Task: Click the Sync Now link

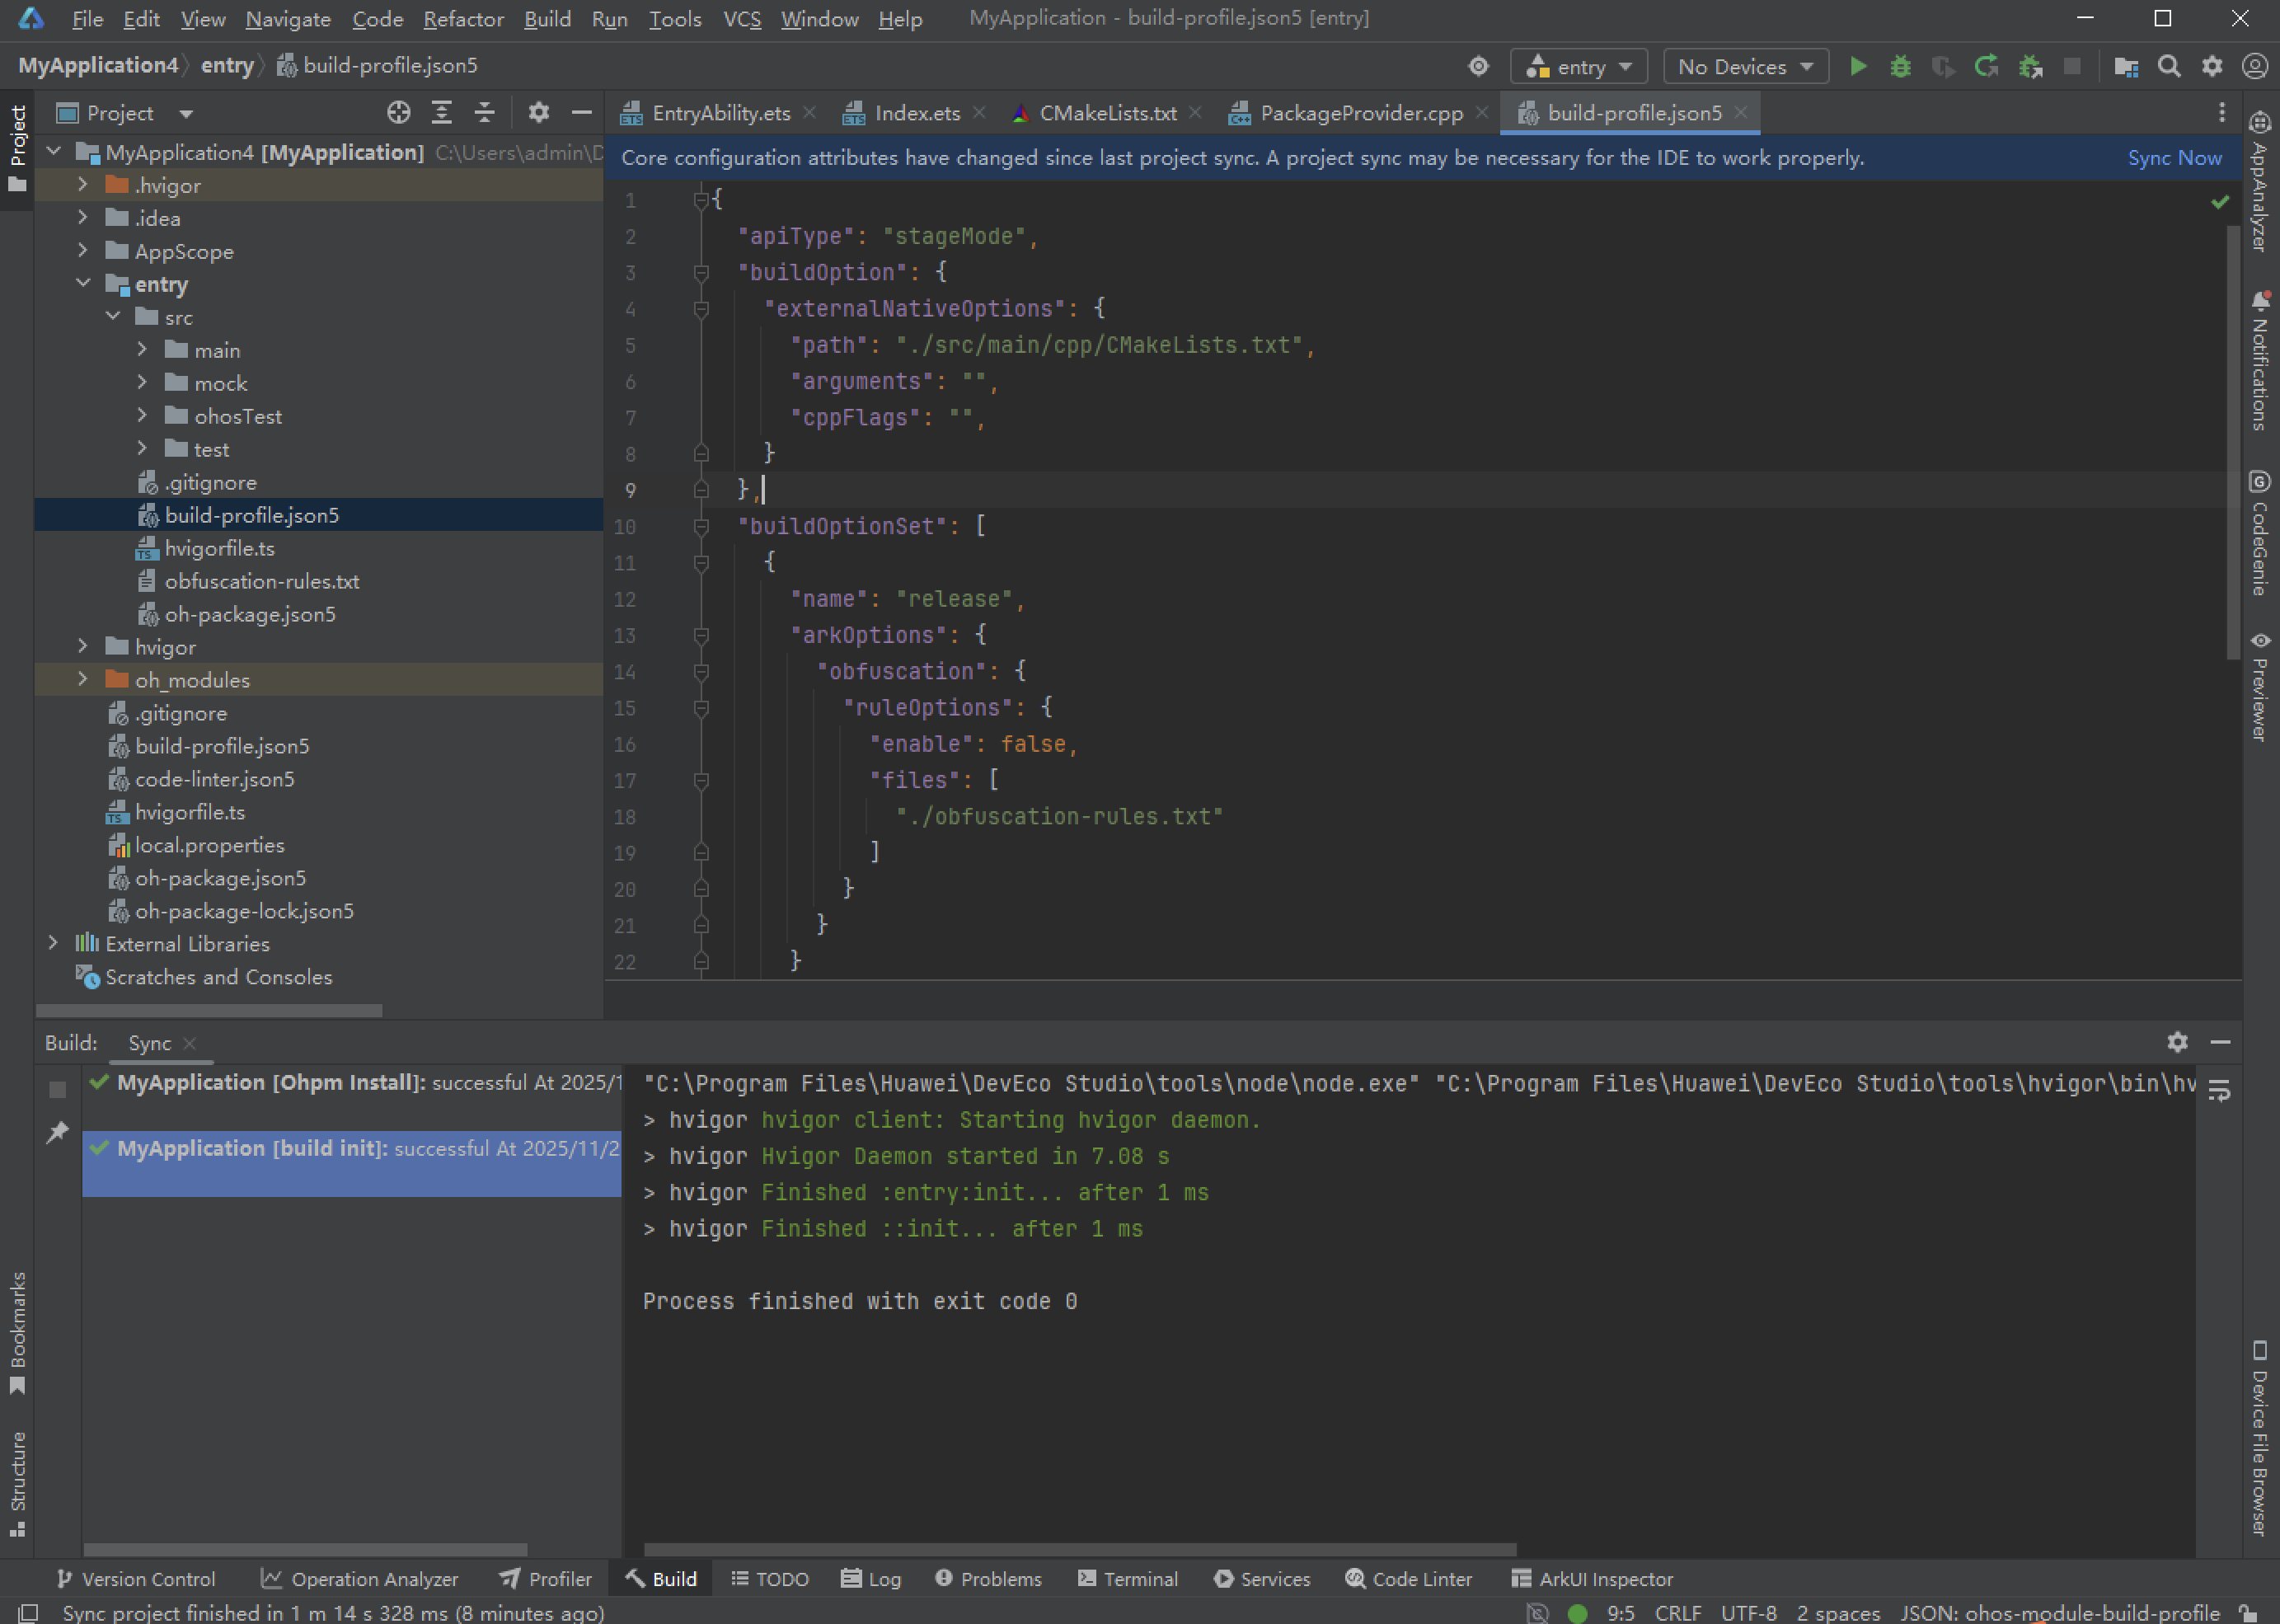Action: 2174,158
